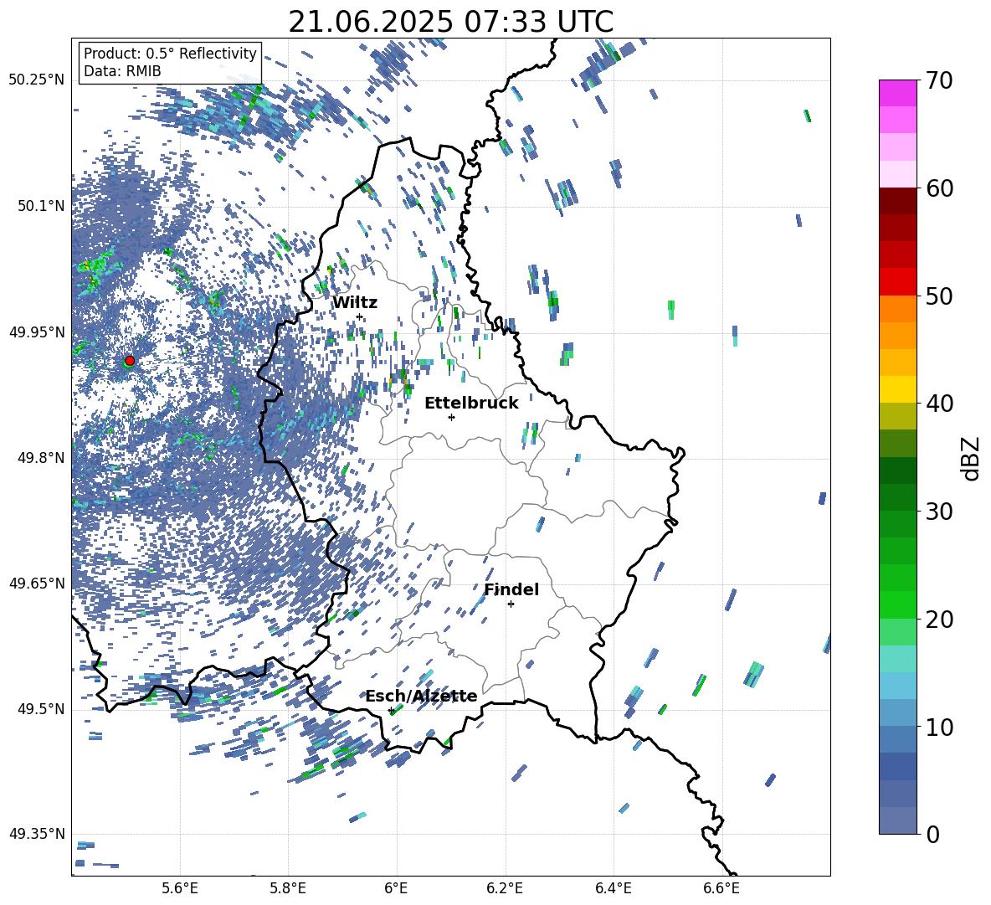Click the 49.5°N latitude label
The image size is (991, 905).
point(41,708)
